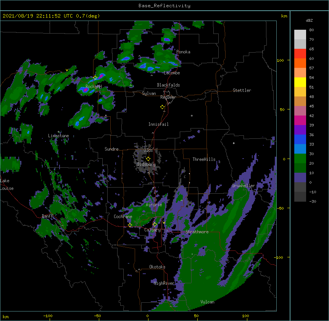Click the Olds town label
329x321 pixels.
click(148, 150)
